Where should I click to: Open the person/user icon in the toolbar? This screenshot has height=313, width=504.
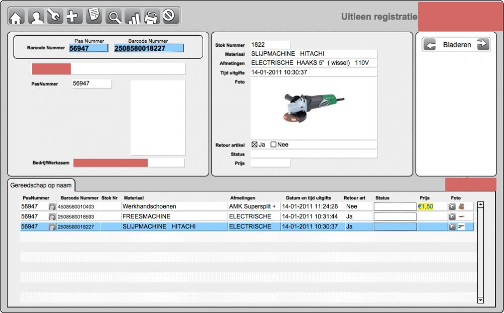pyautogui.click(x=36, y=17)
